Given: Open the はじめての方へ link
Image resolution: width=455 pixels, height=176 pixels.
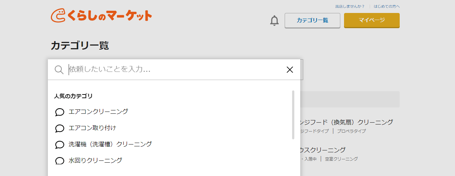Looking at the screenshot, I should [x=387, y=6].
